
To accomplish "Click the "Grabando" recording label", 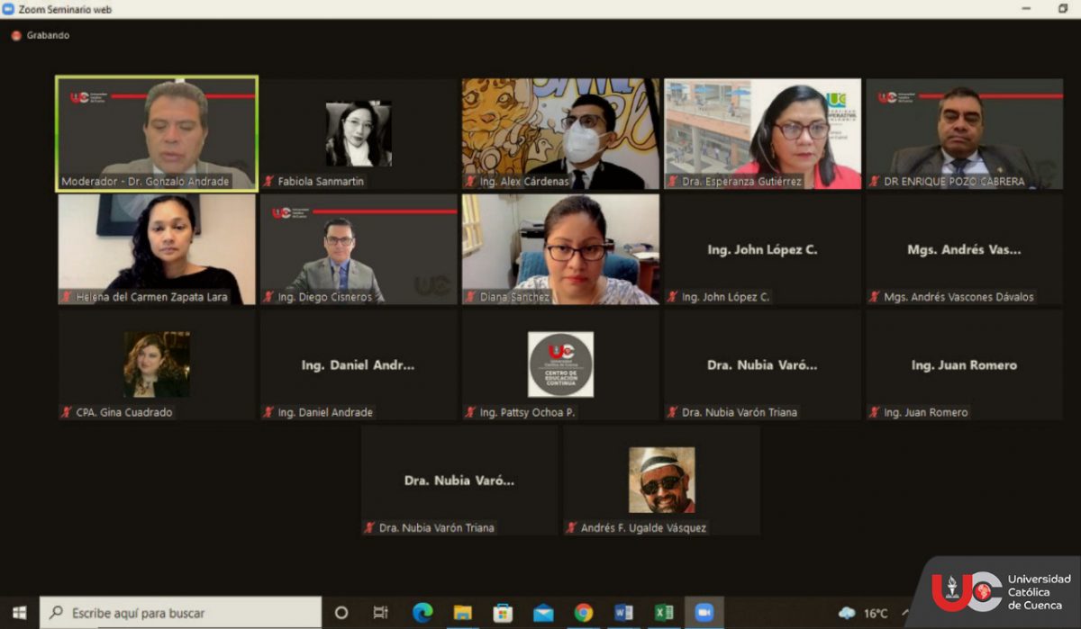I will pyautogui.click(x=48, y=36).
